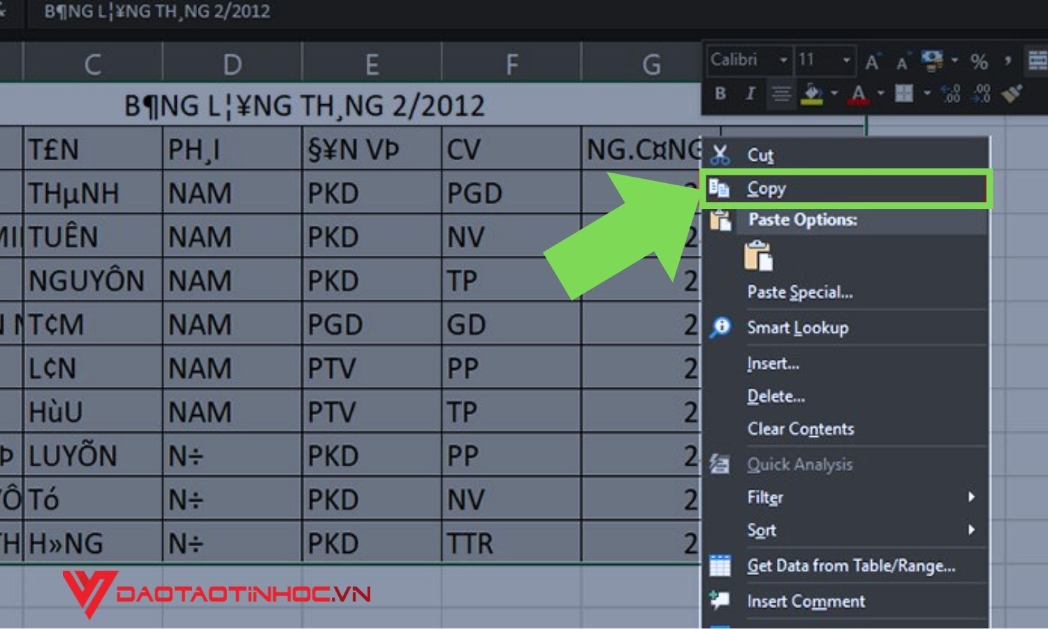Toggle Italic in the mini toolbar
Image resolution: width=1048 pixels, height=629 pixels.
click(x=750, y=94)
